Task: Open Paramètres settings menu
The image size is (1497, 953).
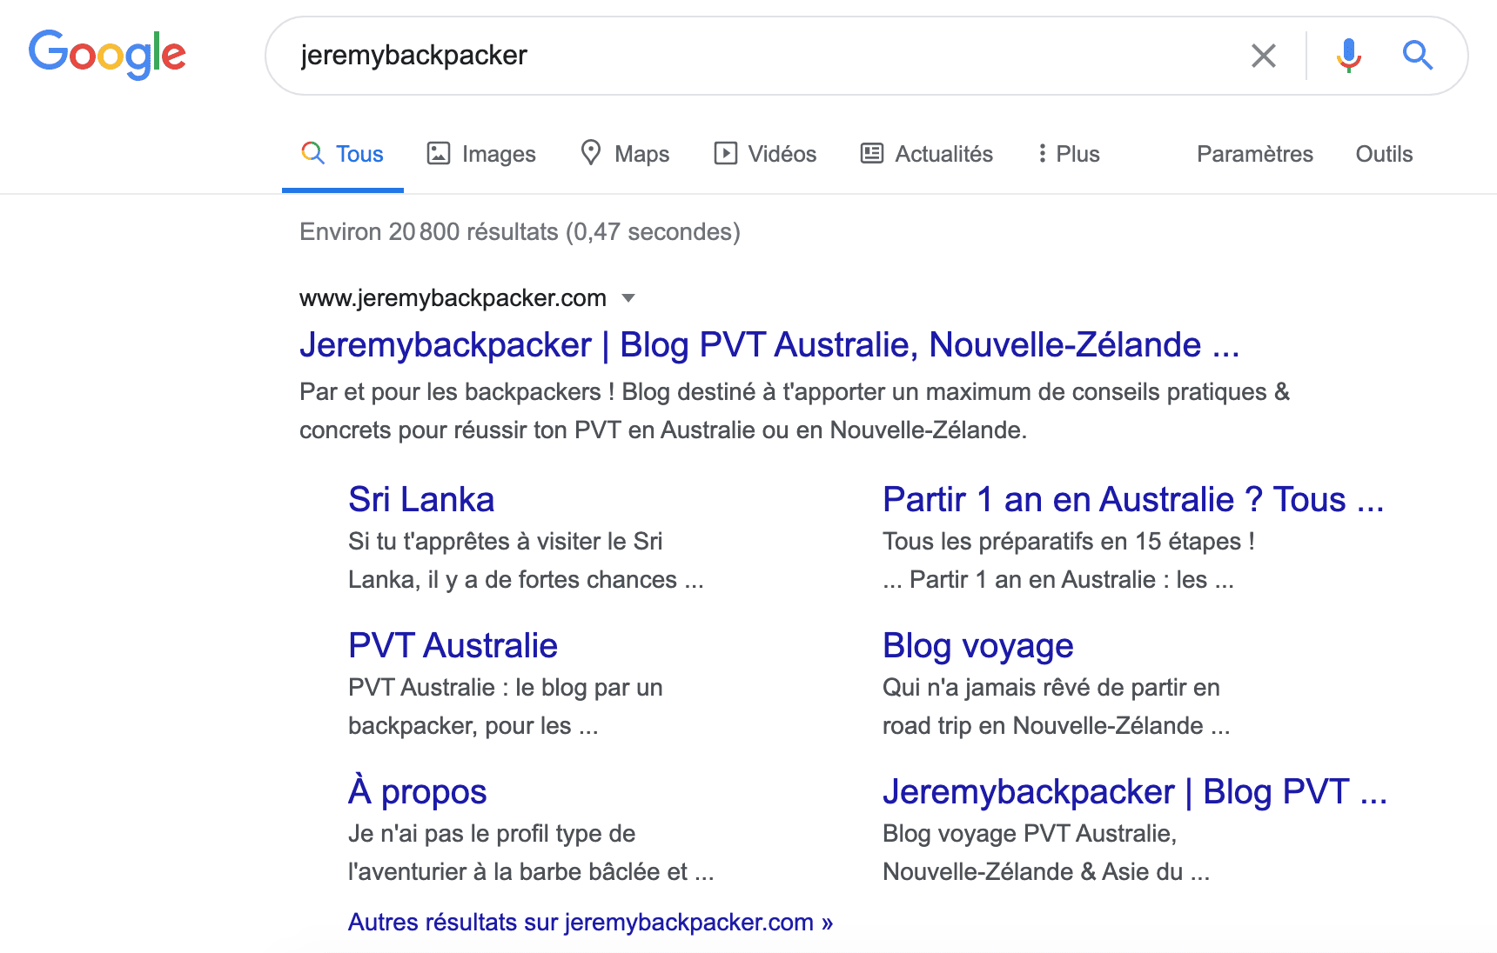Action: (x=1254, y=154)
